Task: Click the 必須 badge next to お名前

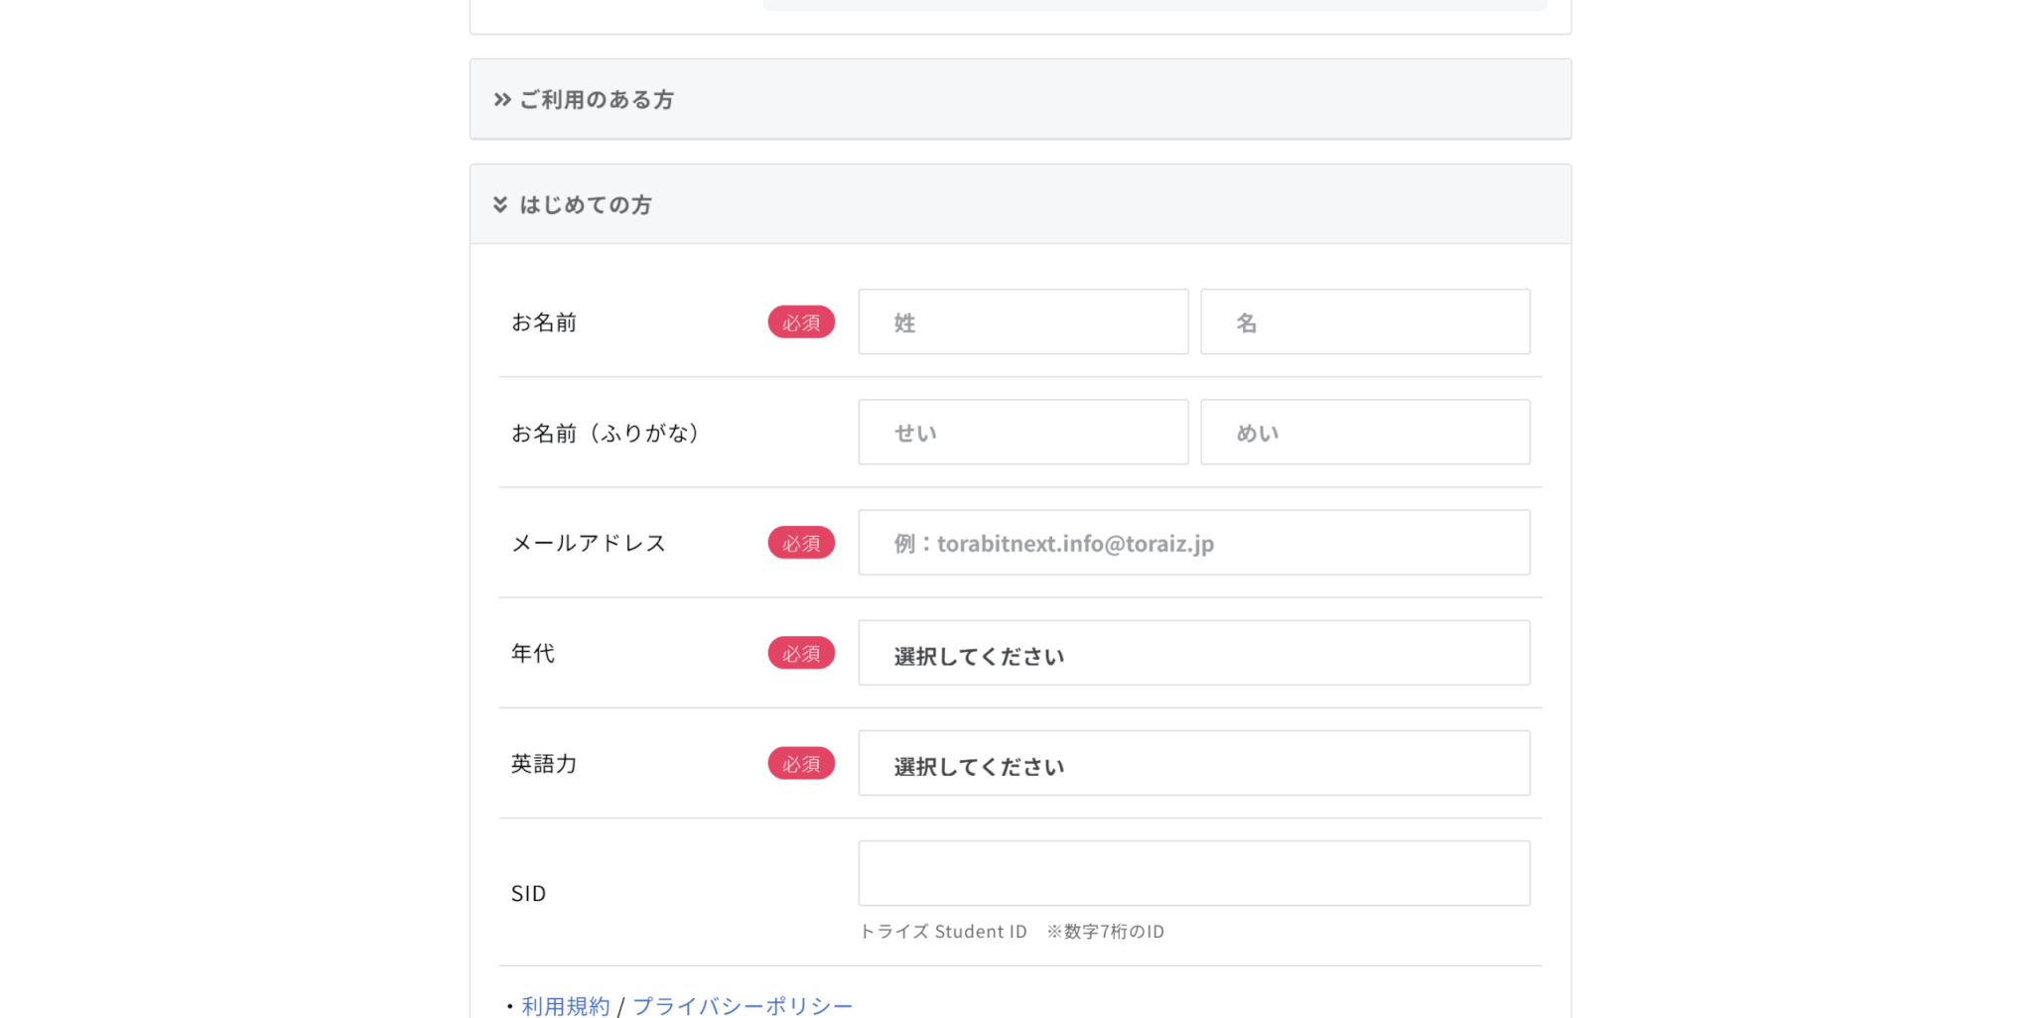Action: tap(801, 322)
